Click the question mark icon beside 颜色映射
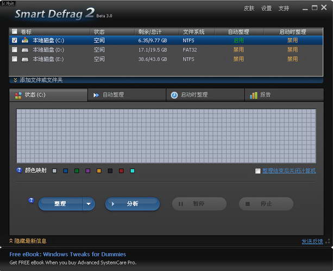The height and width of the screenshot is (271, 333). (19, 170)
